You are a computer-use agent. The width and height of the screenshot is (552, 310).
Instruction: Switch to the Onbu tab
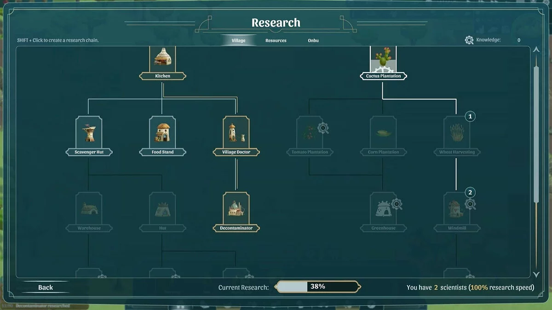[313, 40]
